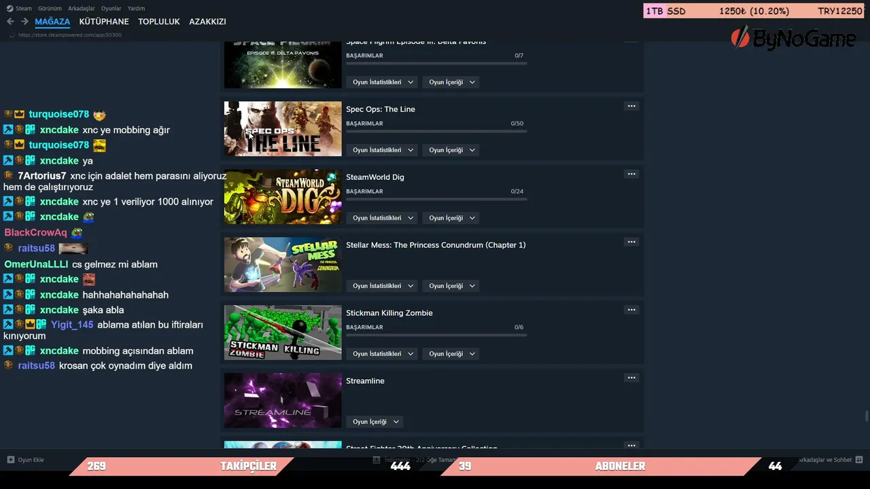
Task: Open the friends and chat icon
Action: coord(859,460)
